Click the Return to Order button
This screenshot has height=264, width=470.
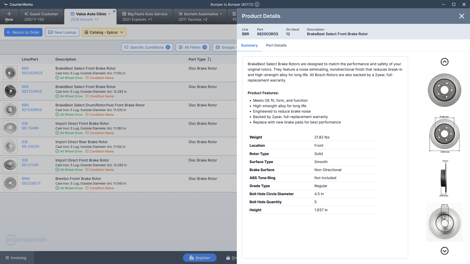click(x=23, y=32)
